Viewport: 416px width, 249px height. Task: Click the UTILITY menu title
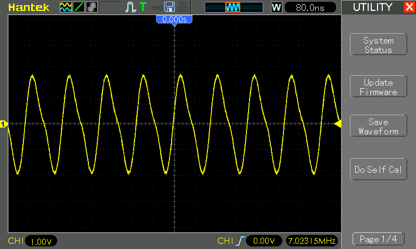pos(372,7)
